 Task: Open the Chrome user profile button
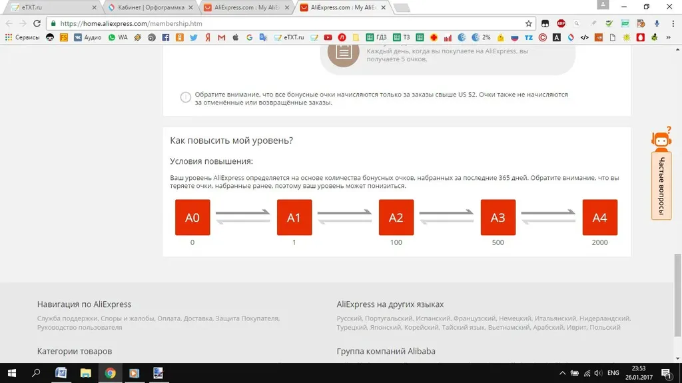(603, 5)
